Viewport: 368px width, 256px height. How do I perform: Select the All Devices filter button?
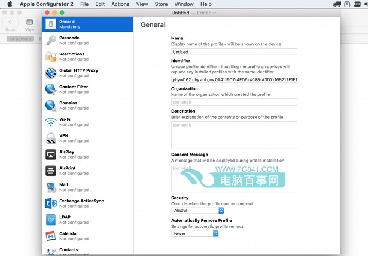20,39
